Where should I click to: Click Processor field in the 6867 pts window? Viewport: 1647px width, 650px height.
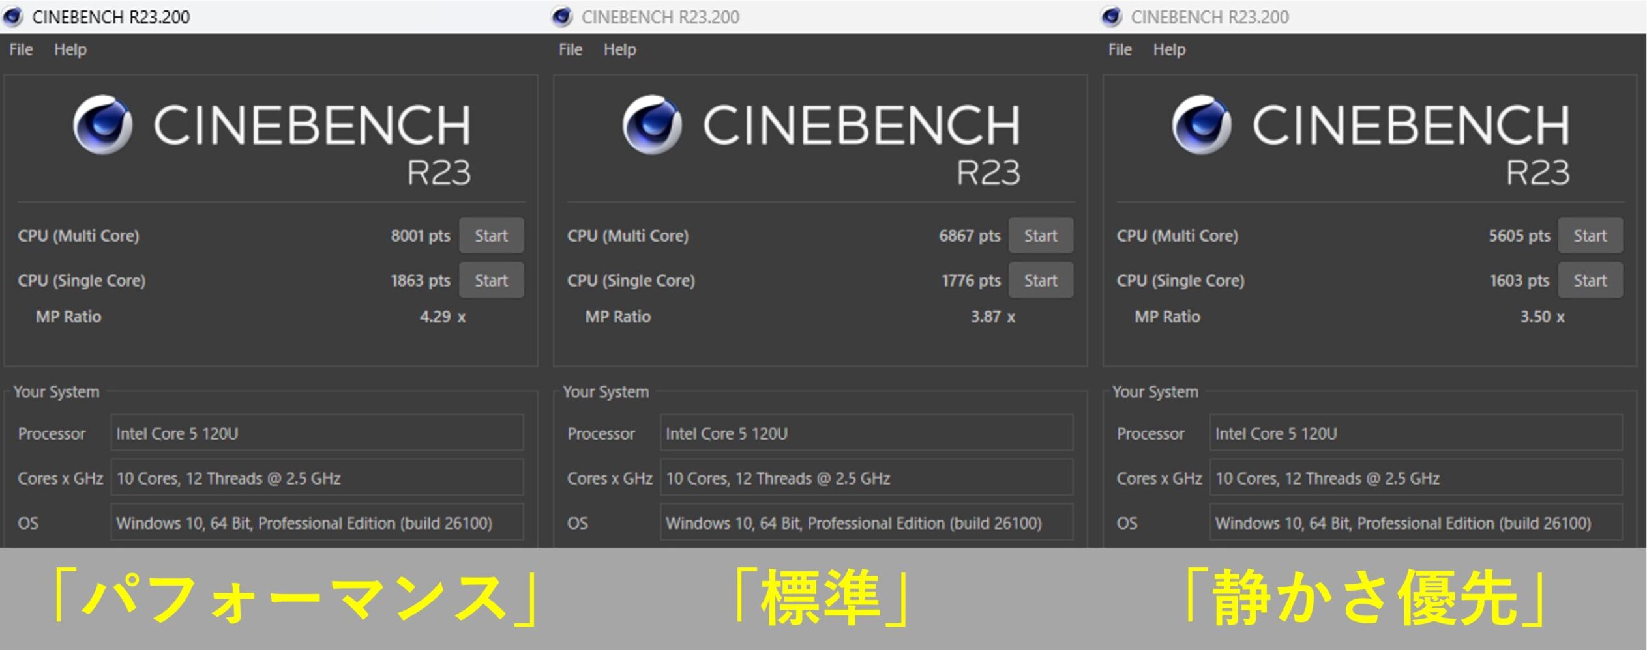pos(867,432)
